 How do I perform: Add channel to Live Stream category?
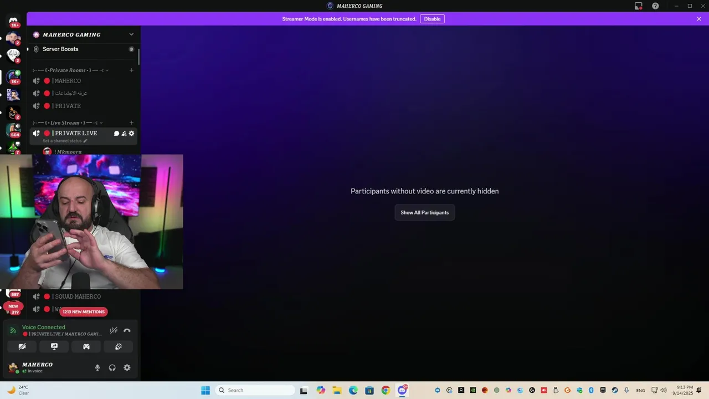click(131, 123)
